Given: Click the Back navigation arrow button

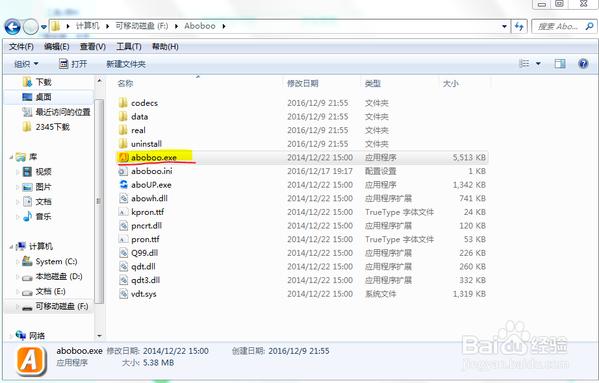Looking at the screenshot, I should click(x=12, y=27).
